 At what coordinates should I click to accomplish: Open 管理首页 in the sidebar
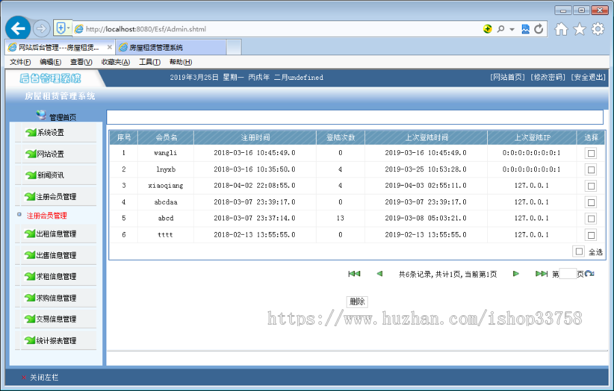pos(63,117)
